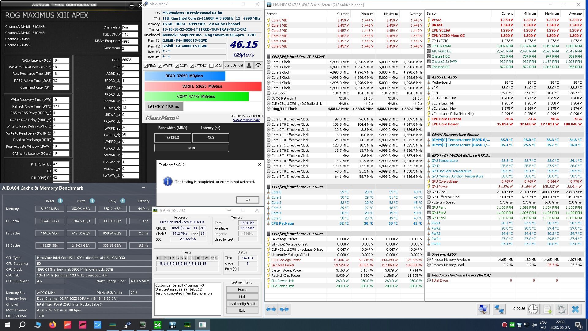Click HWiNFO log file with plus icon

[547, 309]
